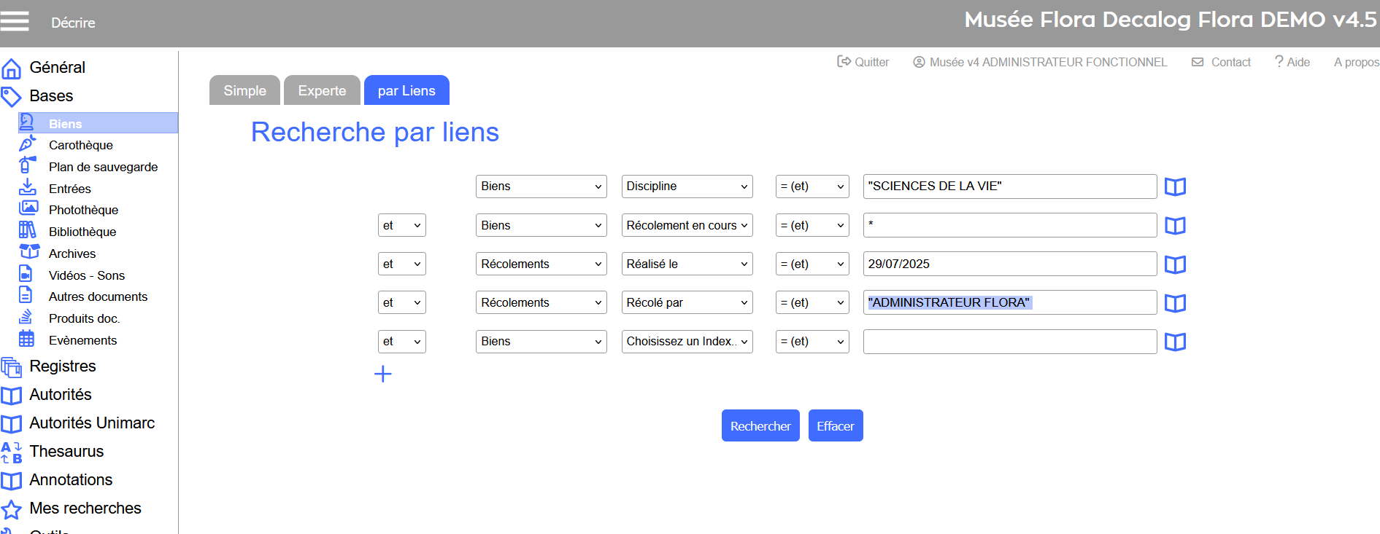Select the Thesaurus A-B icon

point(12,452)
